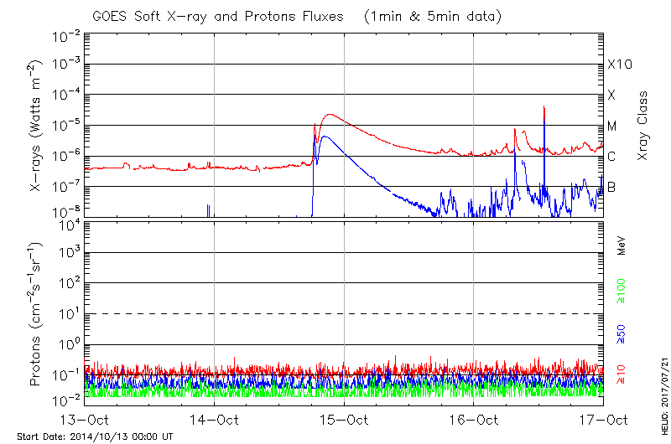Select the 15-Oct date tick label

point(344,419)
